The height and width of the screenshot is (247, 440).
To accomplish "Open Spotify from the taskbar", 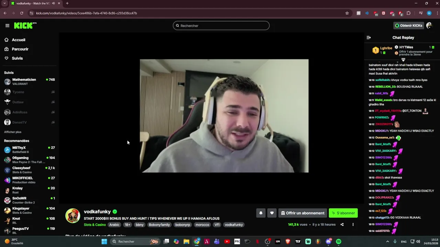I will pos(339,242).
